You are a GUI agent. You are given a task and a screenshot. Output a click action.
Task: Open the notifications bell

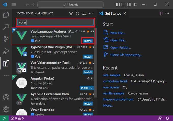(167, 118)
